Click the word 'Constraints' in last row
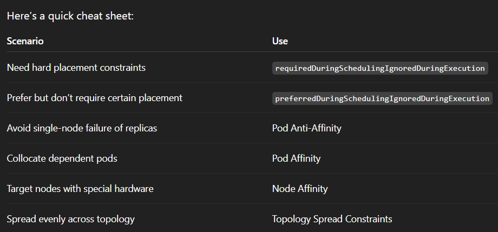This screenshot has height=232, width=498. point(369,219)
